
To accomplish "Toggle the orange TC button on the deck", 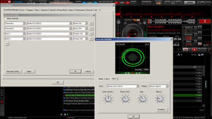I will [x=138, y=20].
